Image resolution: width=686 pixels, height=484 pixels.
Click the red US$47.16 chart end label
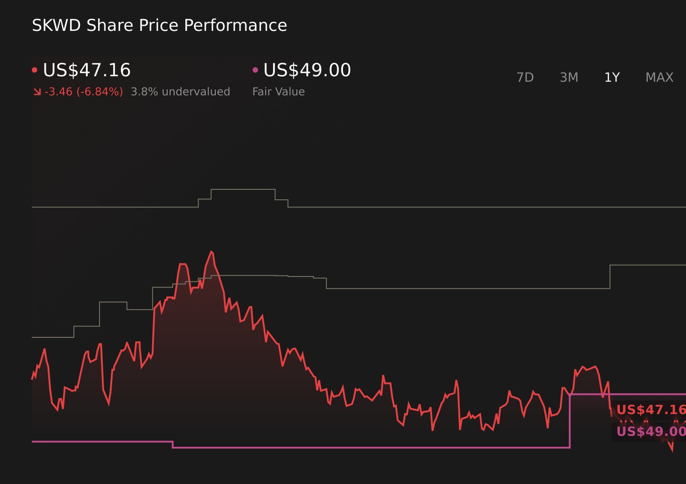click(x=651, y=410)
